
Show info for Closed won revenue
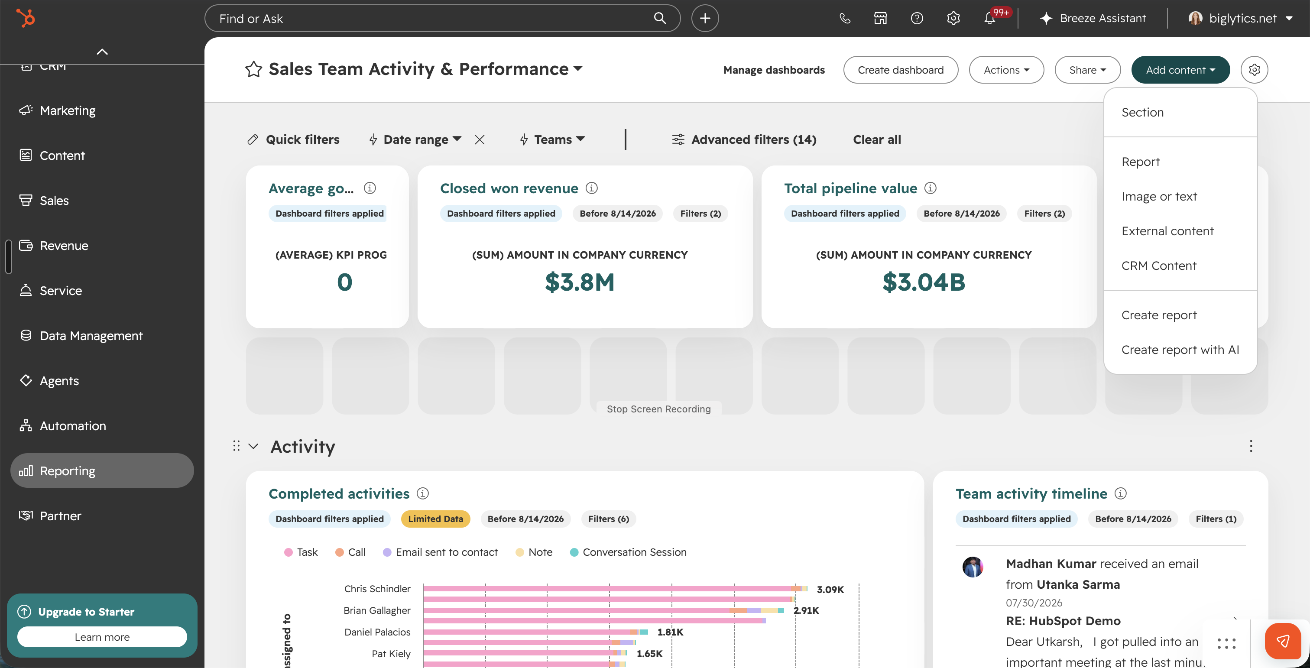pyautogui.click(x=591, y=188)
